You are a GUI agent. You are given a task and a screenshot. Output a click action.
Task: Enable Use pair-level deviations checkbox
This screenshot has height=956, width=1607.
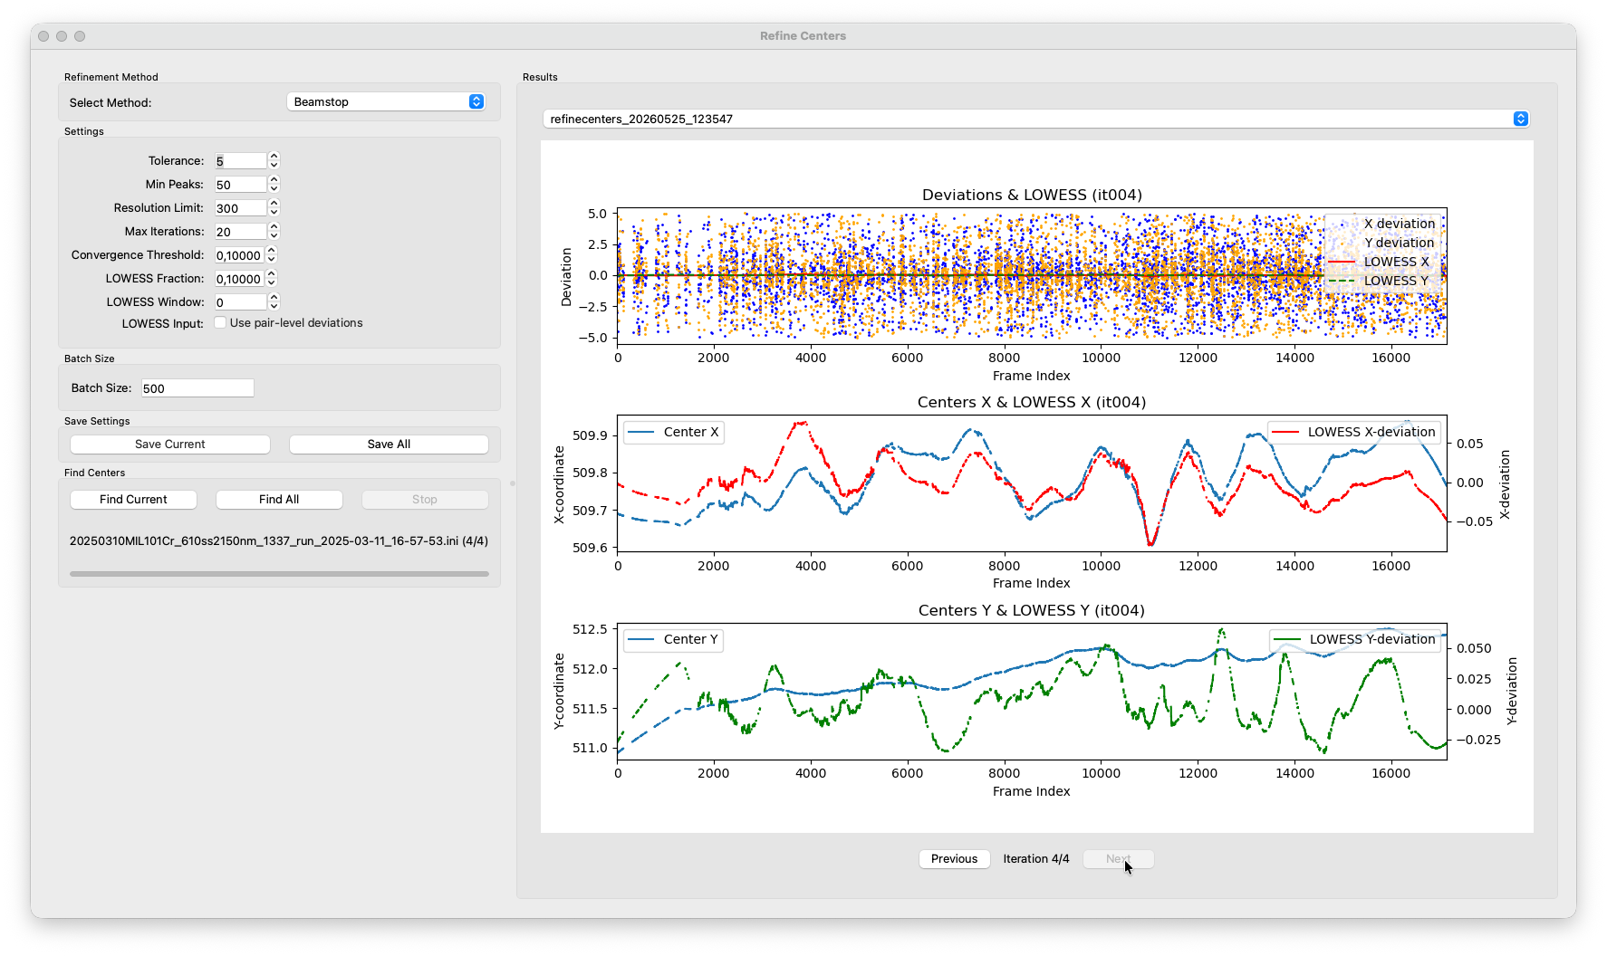(220, 322)
